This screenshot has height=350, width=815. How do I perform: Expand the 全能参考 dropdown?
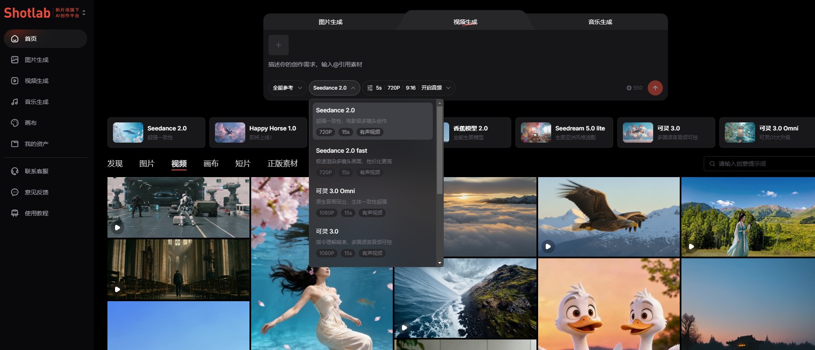(x=287, y=88)
